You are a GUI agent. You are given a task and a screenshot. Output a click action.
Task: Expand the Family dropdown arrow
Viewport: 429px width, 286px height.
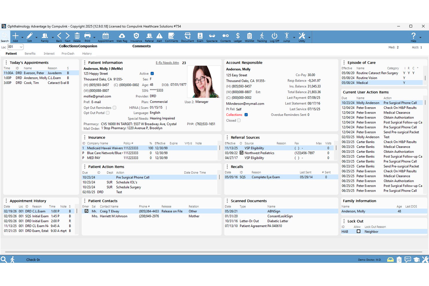[53, 37]
